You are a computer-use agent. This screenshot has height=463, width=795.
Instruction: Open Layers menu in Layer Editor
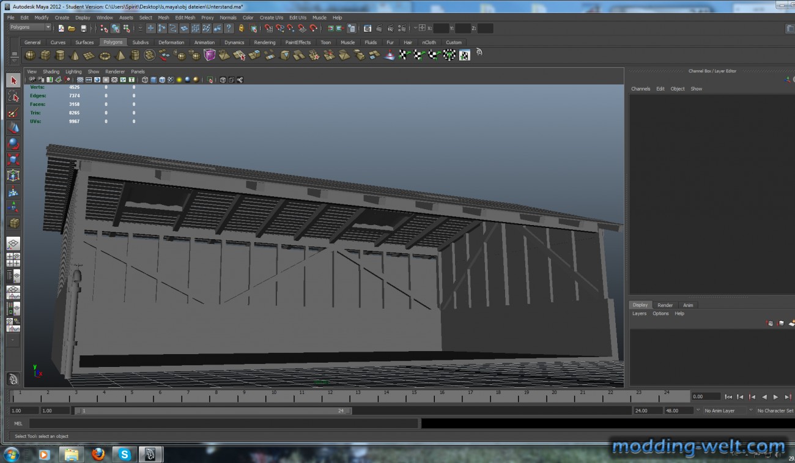639,313
